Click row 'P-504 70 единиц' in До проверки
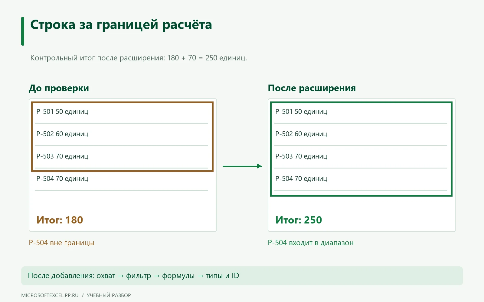484x302 pixels. coord(121,179)
